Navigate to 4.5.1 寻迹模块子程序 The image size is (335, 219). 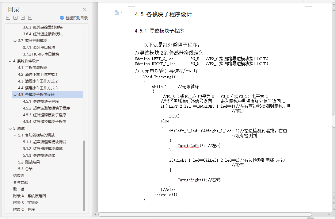click(41, 102)
